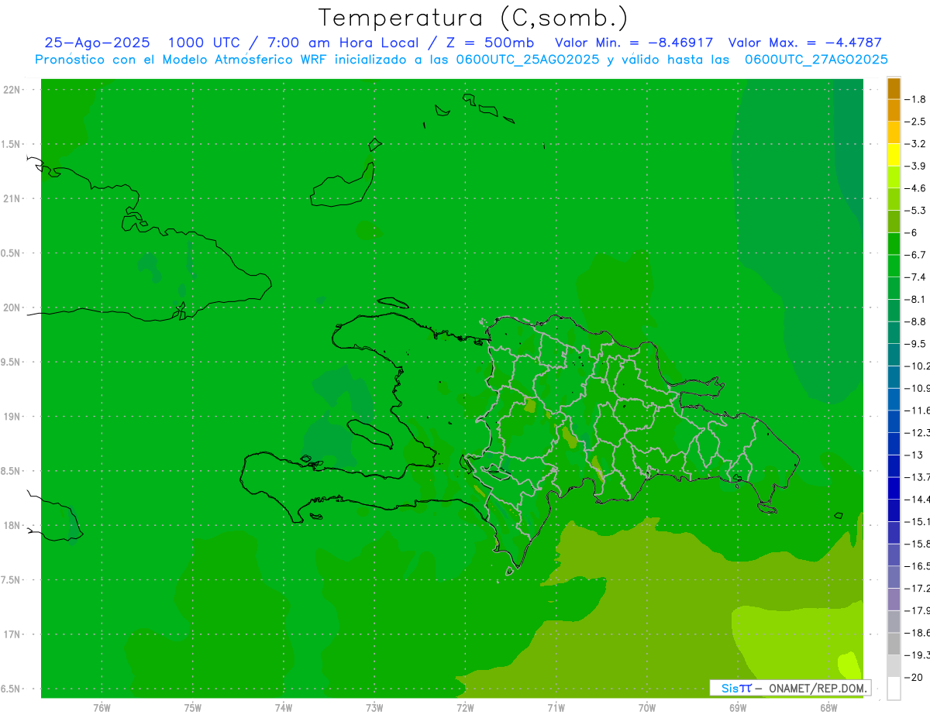Click the '17N' latitude axis label
Screen dimensions: 930x718
[12, 634]
